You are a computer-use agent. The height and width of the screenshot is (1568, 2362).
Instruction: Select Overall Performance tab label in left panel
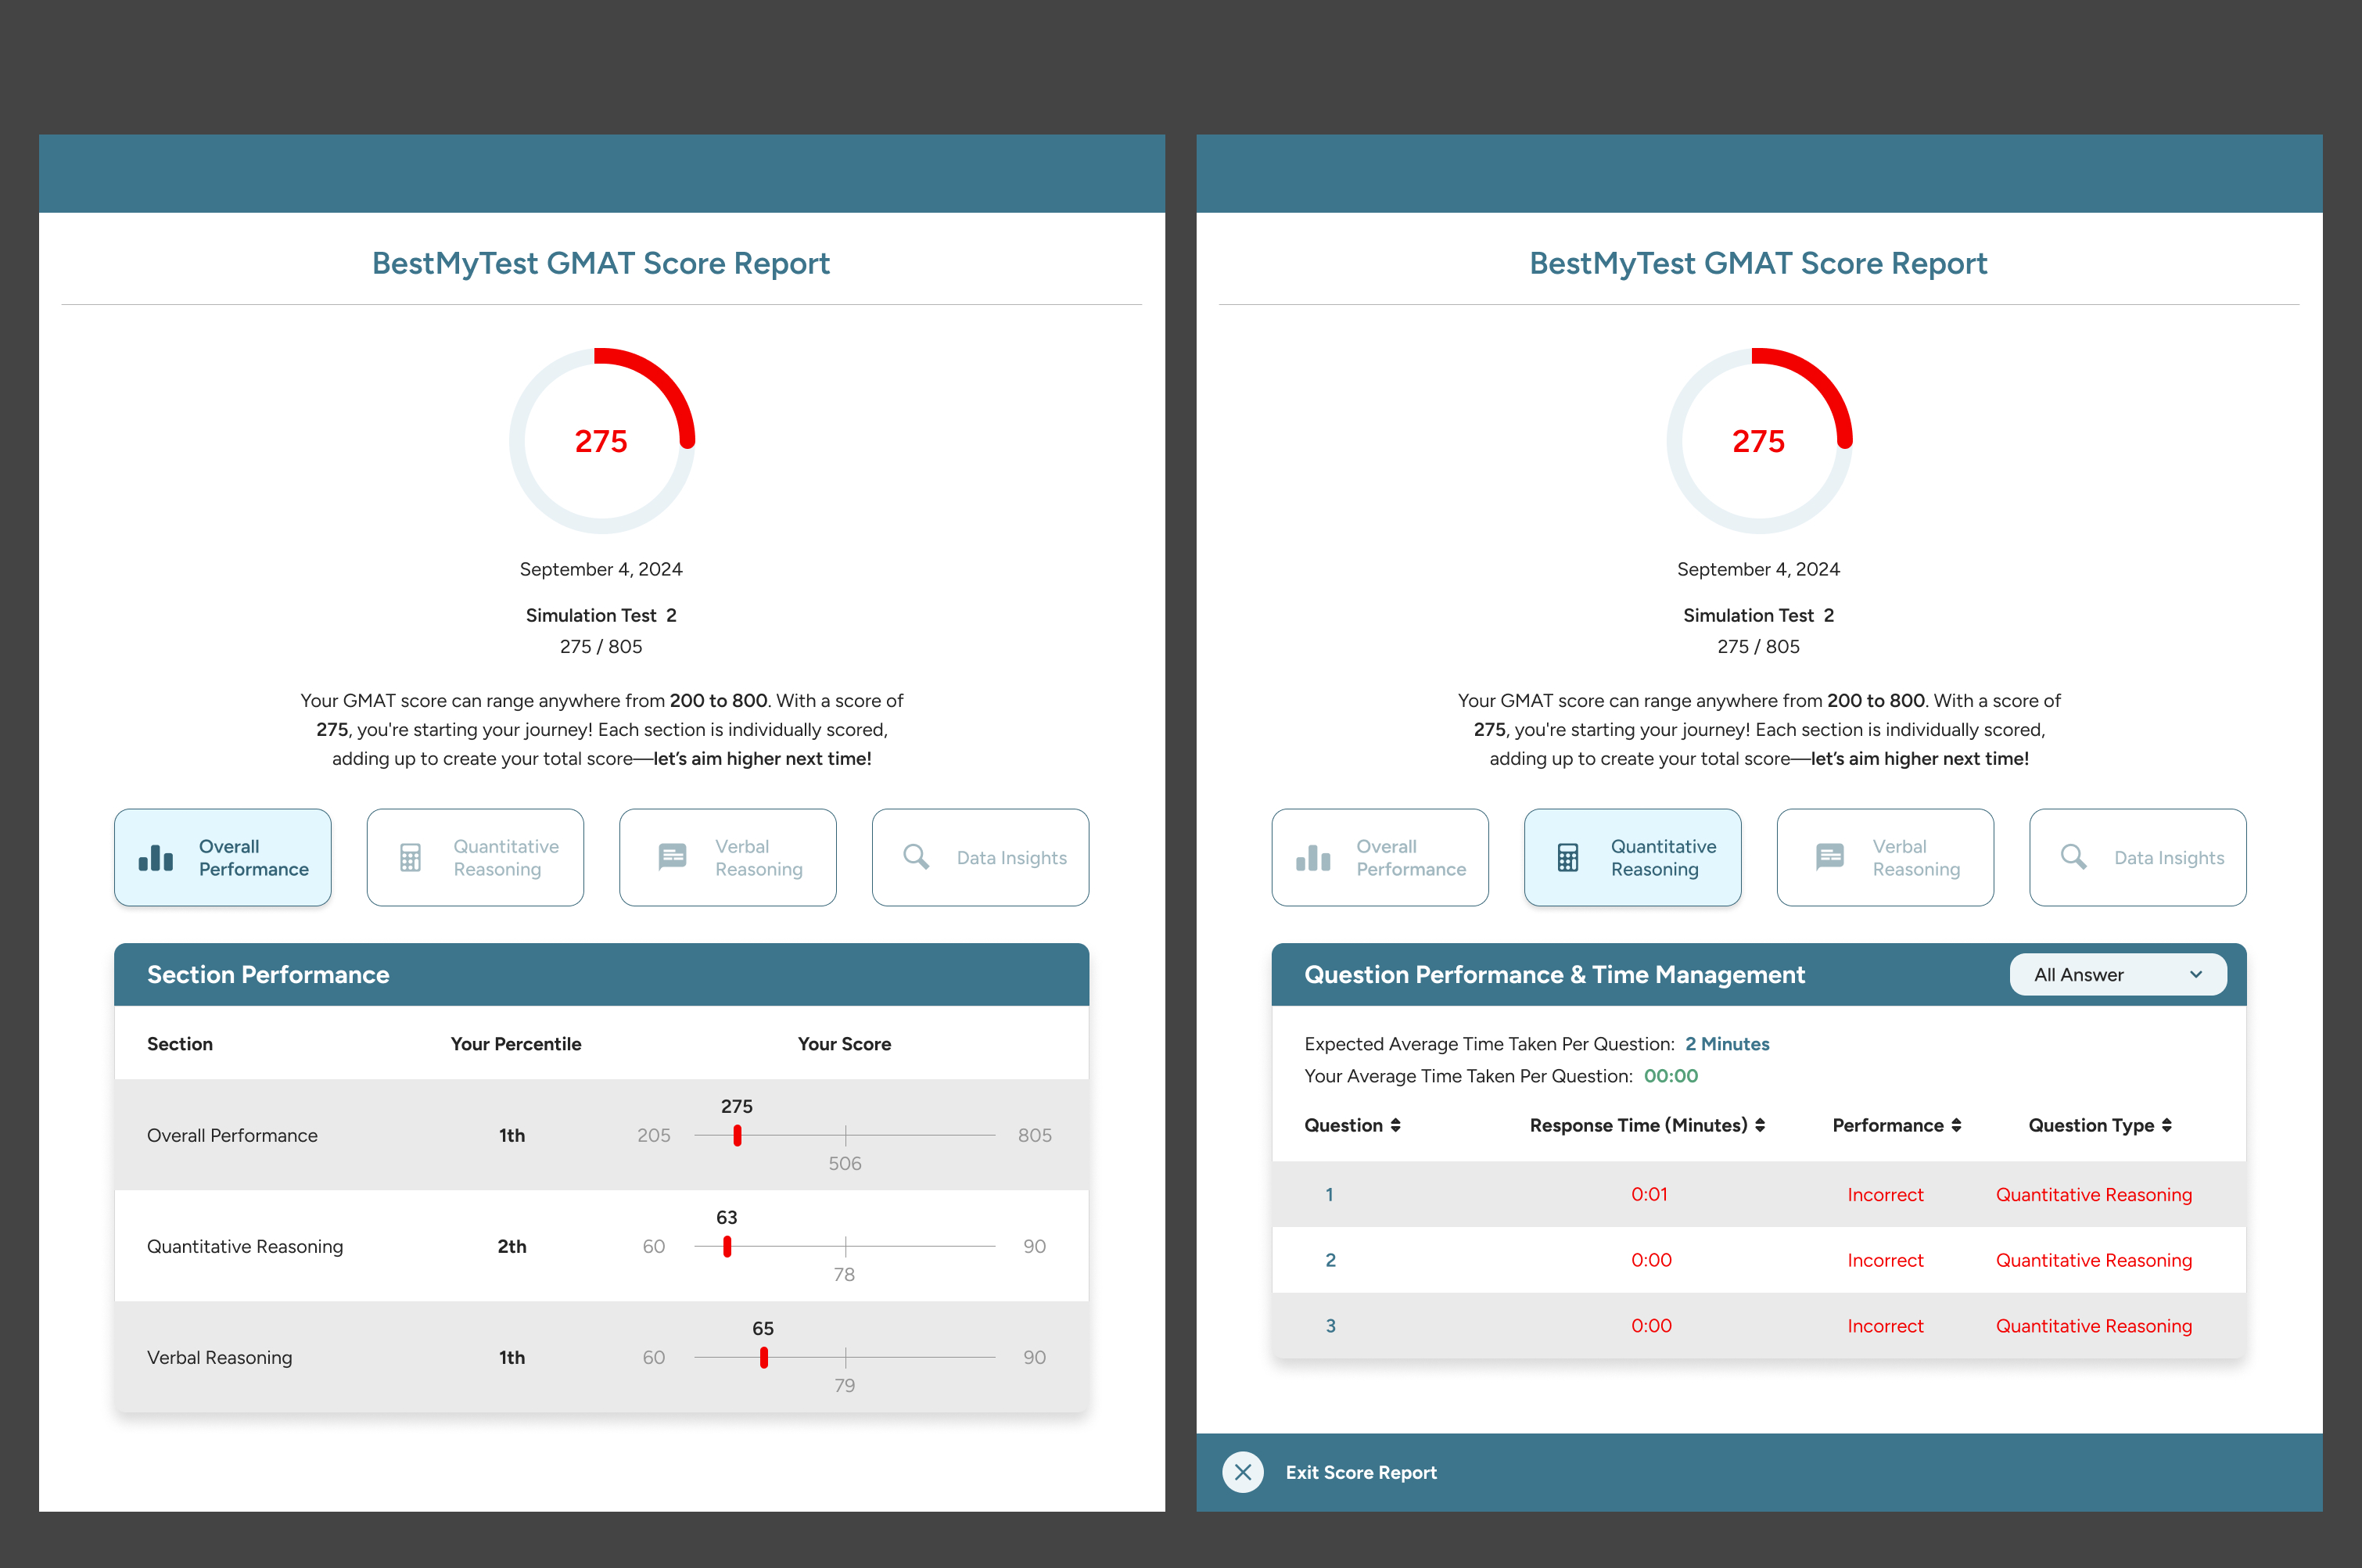click(x=254, y=858)
